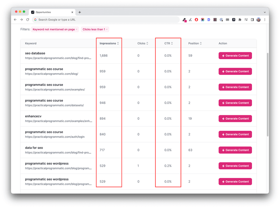Click the 'data for seo' keyword text
280x208 pixels.
(34, 148)
